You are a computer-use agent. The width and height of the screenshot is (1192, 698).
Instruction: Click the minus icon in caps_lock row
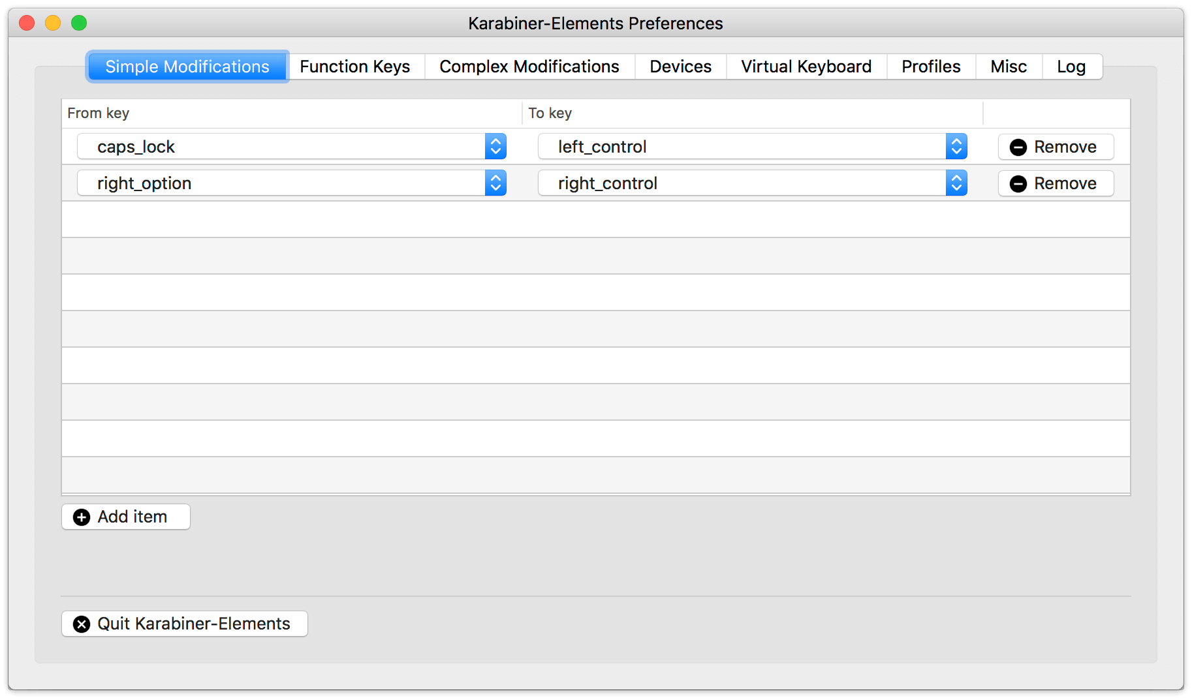point(1018,147)
